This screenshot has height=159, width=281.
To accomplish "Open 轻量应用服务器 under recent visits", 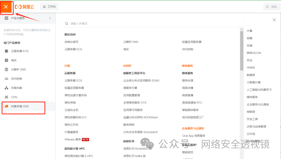I will [x=192, y=42].
